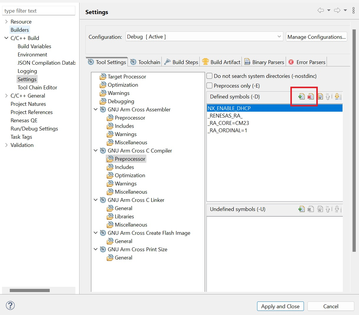Switch to the Error Parsers tab
Viewport: 359px width, 315px height.
[307, 62]
